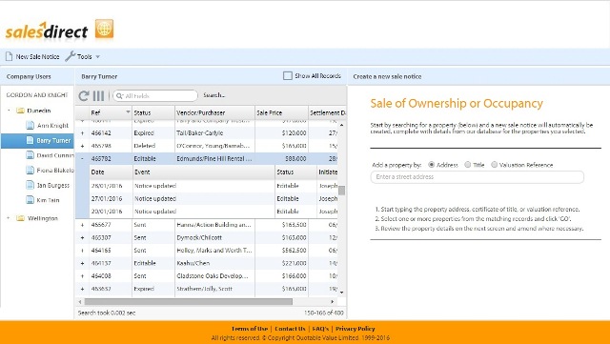Select the Dunedin folder icon
This screenshot has height=344, width=610.
21,111
